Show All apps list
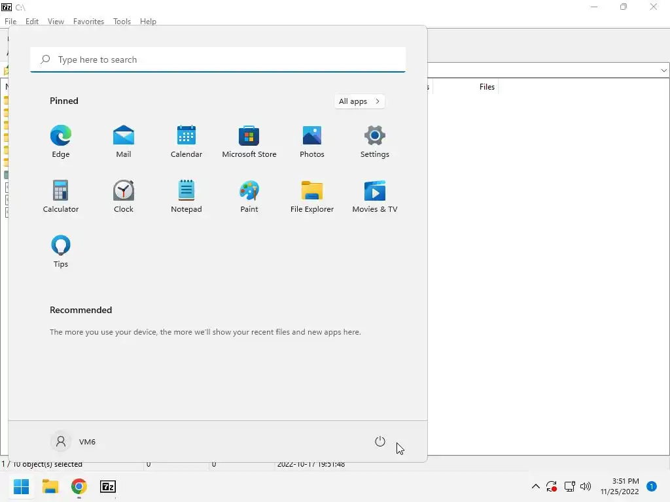 coord(359,101)
